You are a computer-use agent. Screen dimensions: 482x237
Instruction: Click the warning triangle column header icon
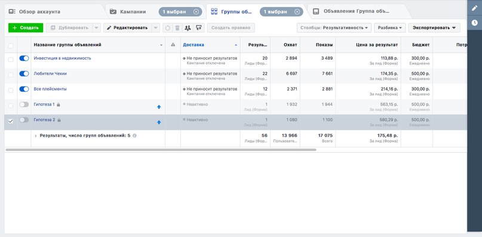point(173,45)
